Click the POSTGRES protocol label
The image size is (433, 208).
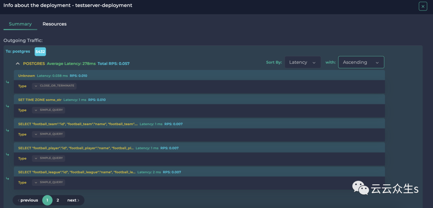[34, 63]
